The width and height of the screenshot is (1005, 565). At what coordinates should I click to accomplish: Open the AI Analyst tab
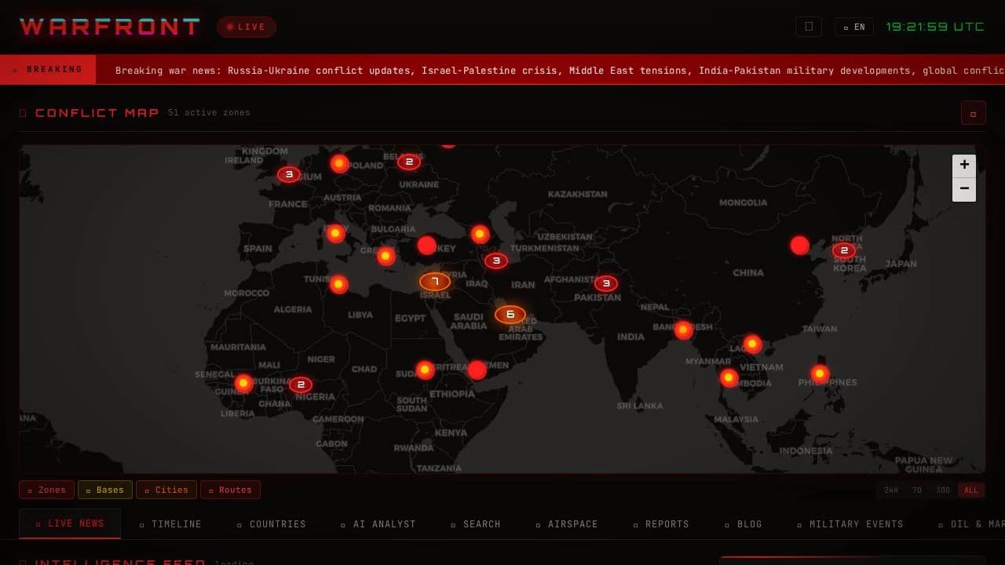coord(378,524)
